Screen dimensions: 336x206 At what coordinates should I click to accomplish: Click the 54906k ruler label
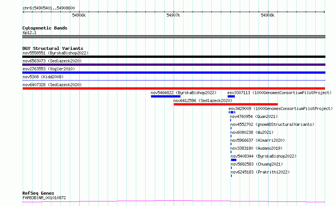[x=79, y=15]
